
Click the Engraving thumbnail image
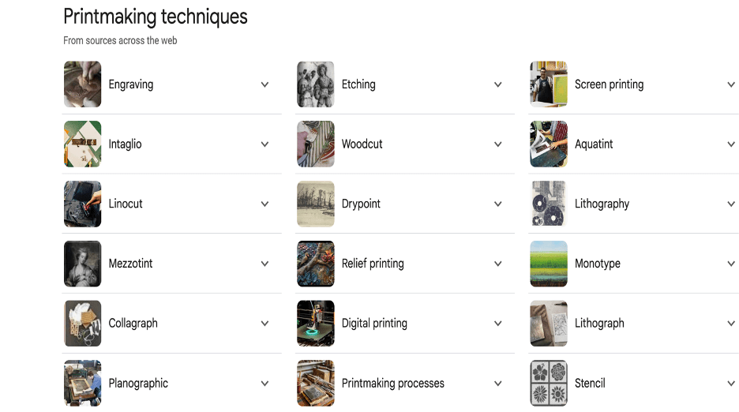tap(82, 84)
